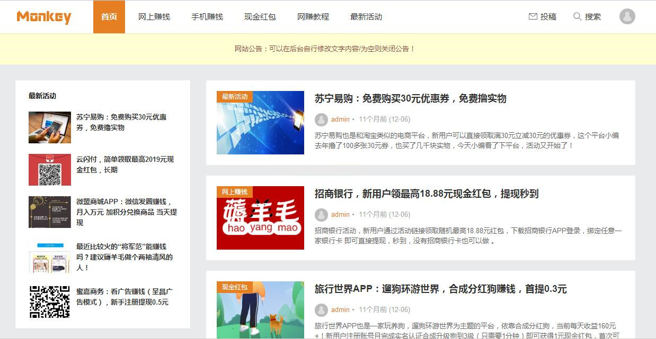The height and width of the screenshot is (339, 656).
Task: Open sidebar thumbnail for 将军范 post
Action: click(x=50, y=257)
